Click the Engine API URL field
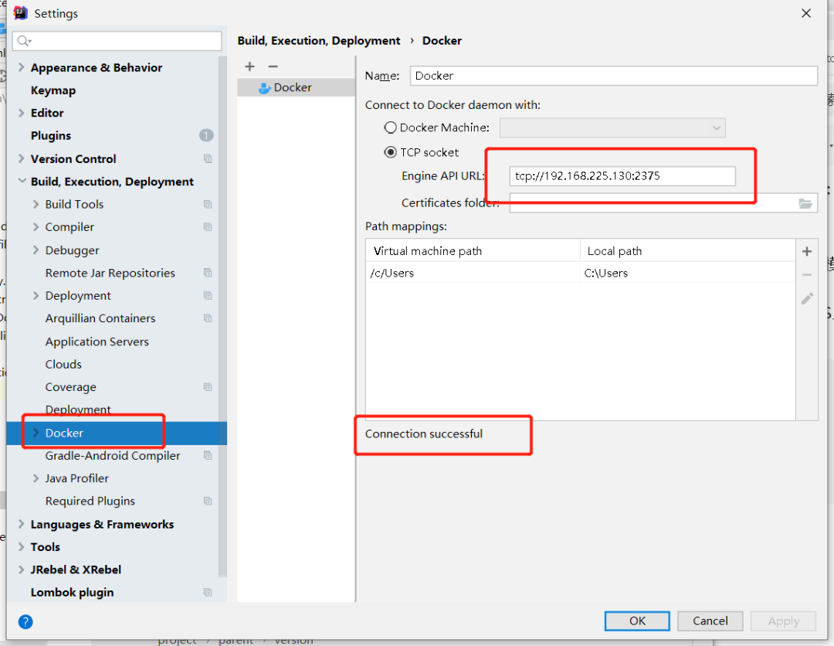The image size is (834, 646). coord(622,176)
